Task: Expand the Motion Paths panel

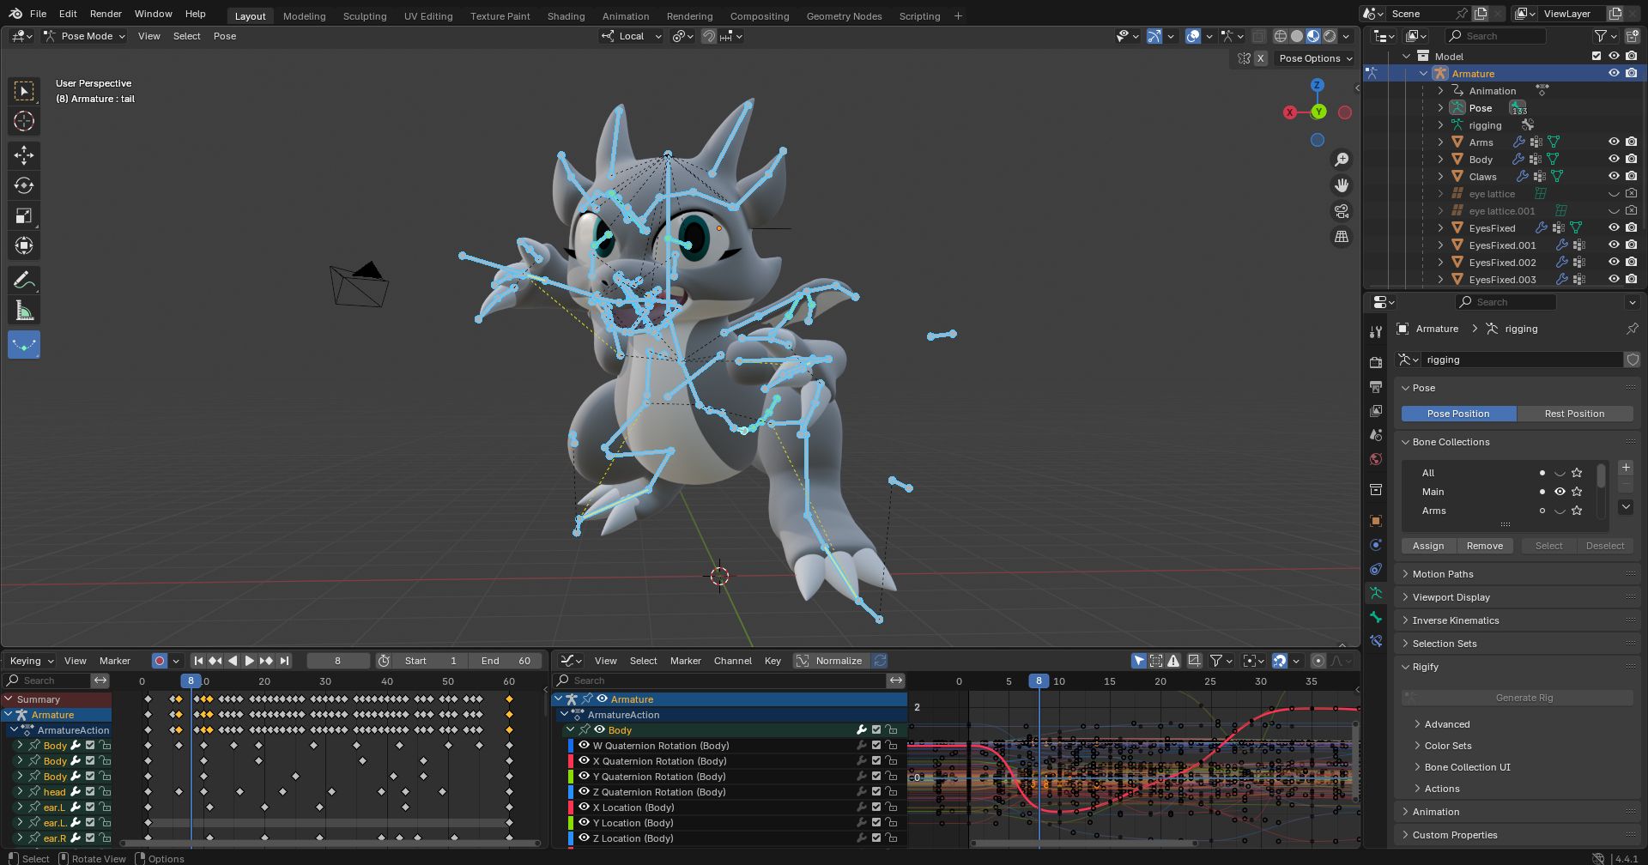Action: 1442,574
